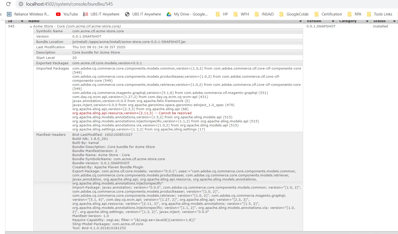Select exported package com.acme.cif.core.models
The width and height of the screenshot is (398, 234).
107,63
